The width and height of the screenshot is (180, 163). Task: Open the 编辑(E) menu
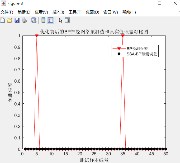(x=24, y=12)
